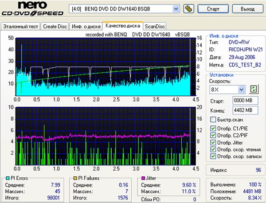266x203 pixels.
Task: Click the magenta Jitter legend icon
Action: (143, 178)
